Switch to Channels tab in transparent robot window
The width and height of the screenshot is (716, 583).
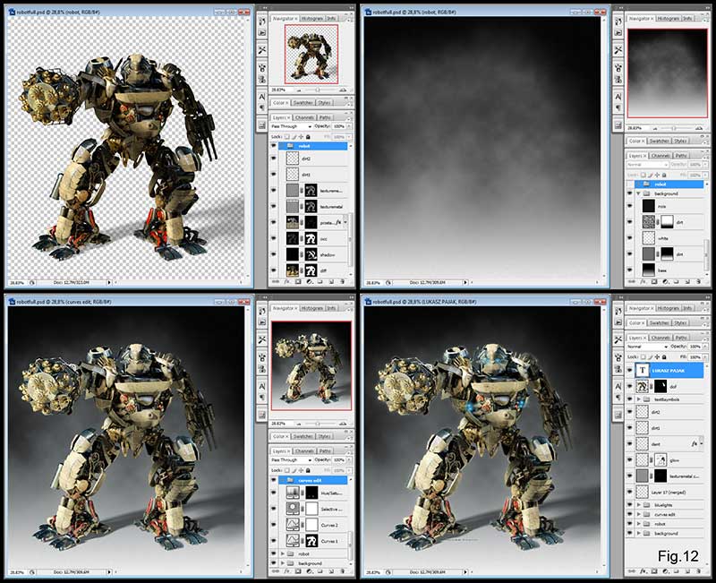point(304,117)
